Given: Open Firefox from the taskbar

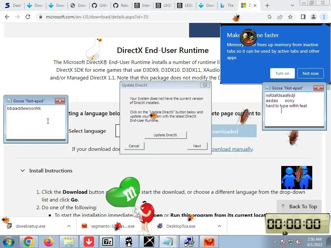Looking at the screenshot, I should [48, 242].
